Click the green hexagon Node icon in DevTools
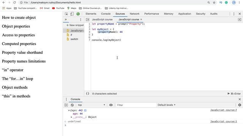The height and width of the screenshot is (136, 243). click(x=78, y=14)
